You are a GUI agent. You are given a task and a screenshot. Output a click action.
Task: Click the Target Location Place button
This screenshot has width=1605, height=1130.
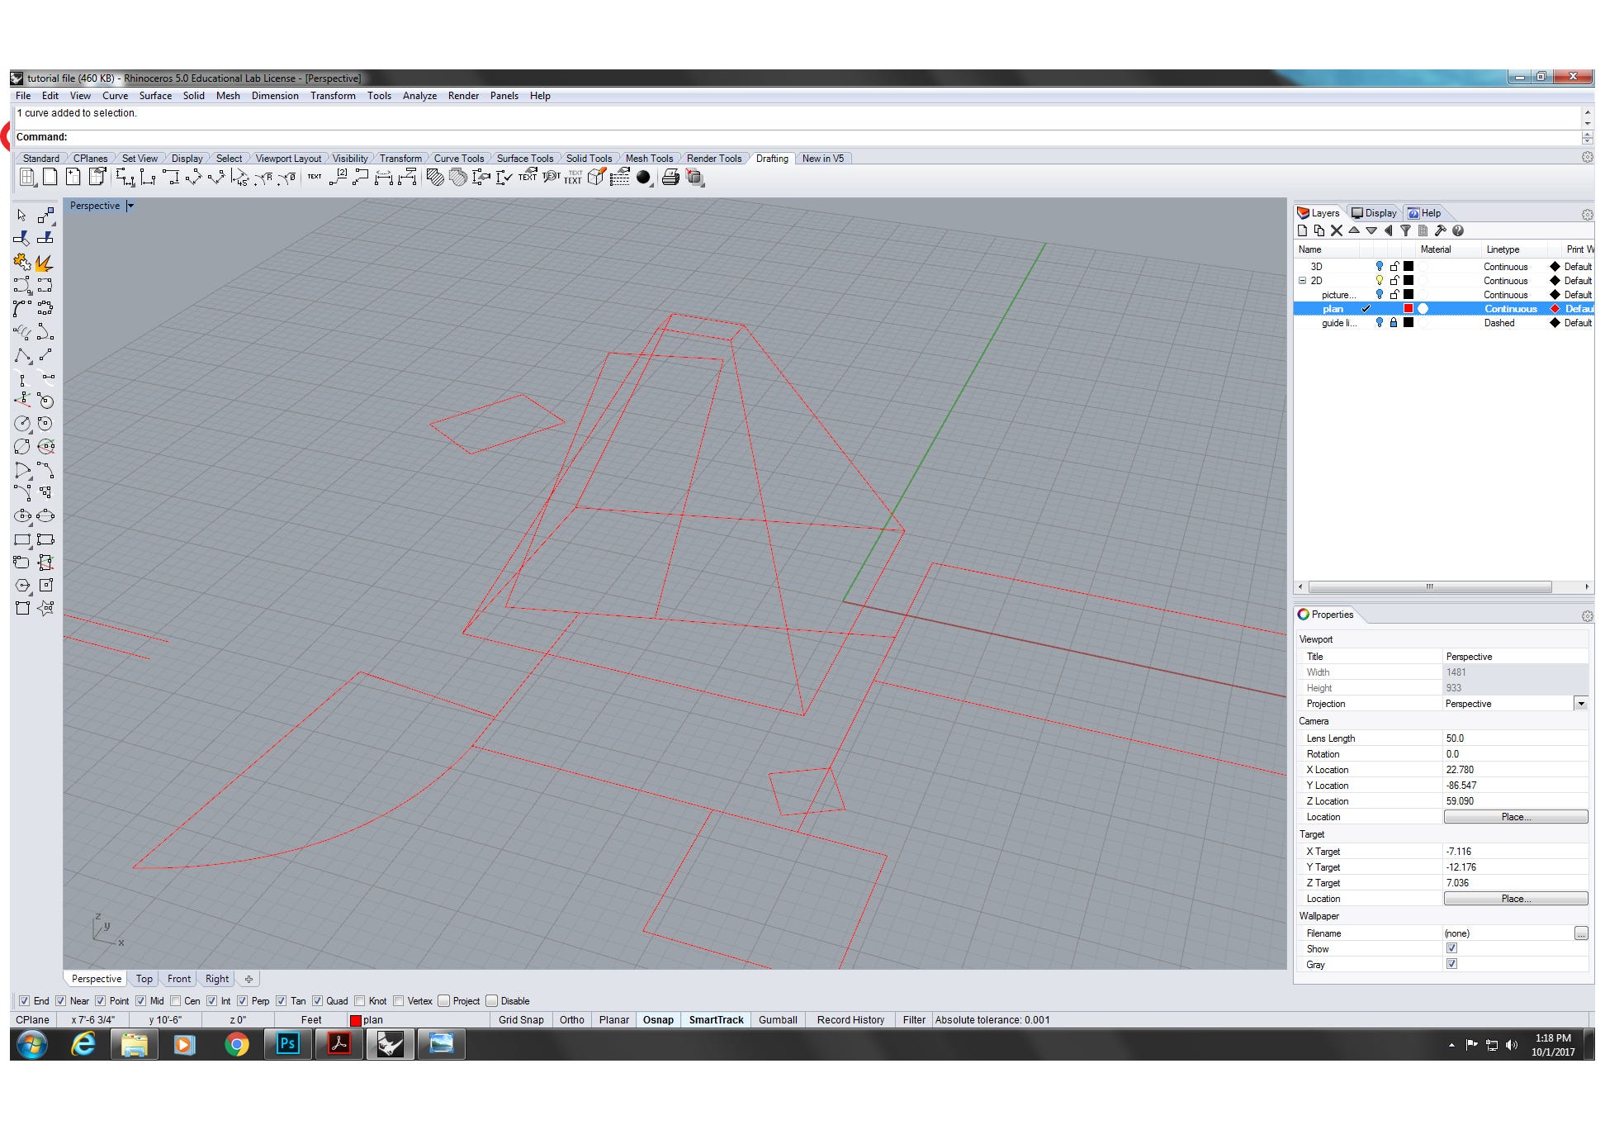click(x=1515, y=898)
